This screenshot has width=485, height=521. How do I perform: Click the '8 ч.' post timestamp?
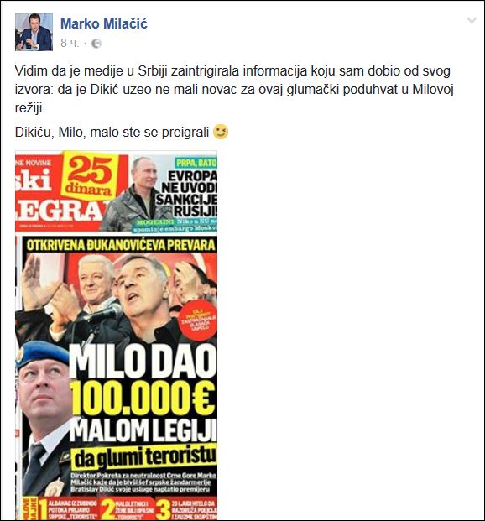70,43
